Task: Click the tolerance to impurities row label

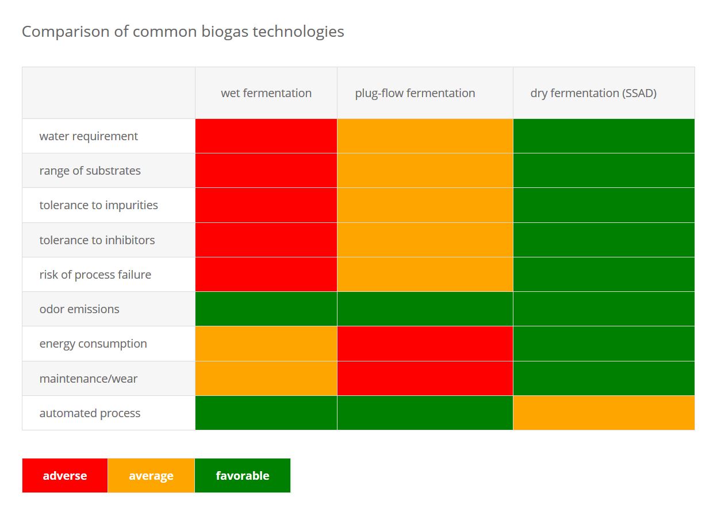Action: click(x=98, y=205)
